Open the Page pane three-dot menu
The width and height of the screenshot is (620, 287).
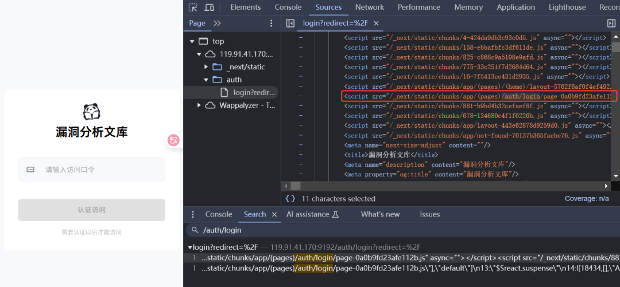pyautogui.click(x=272, y=23)
